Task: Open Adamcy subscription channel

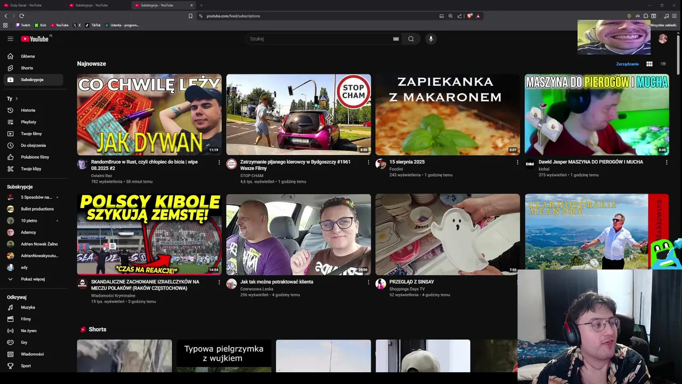Action: coord(34,233)
